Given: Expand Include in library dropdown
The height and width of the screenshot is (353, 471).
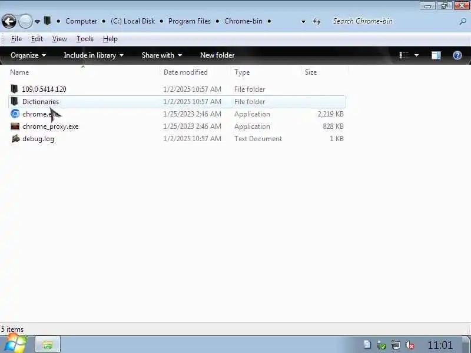Looking at the screenshot, I should pos(94,55).
